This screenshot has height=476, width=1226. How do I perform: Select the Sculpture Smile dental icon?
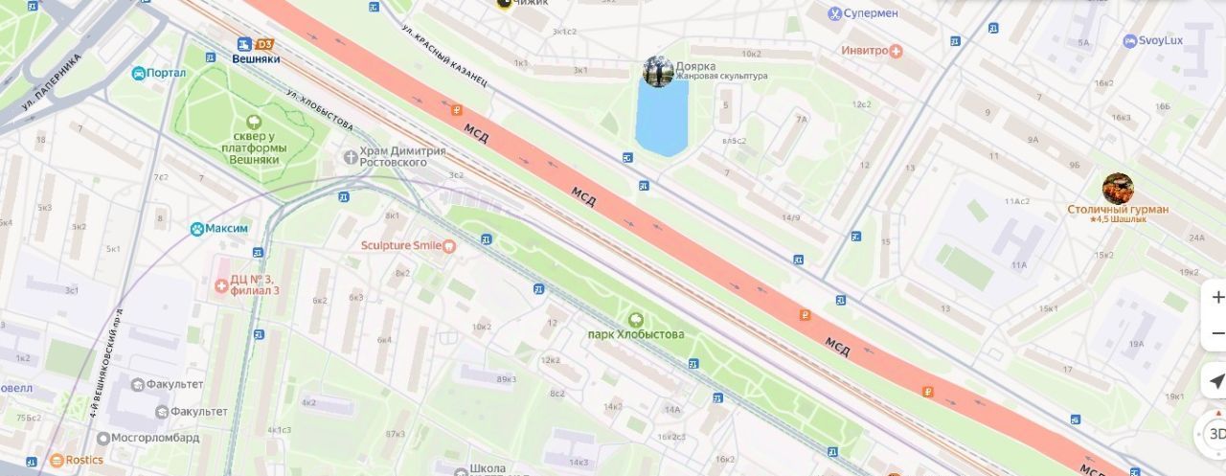[x=450, y=245]
